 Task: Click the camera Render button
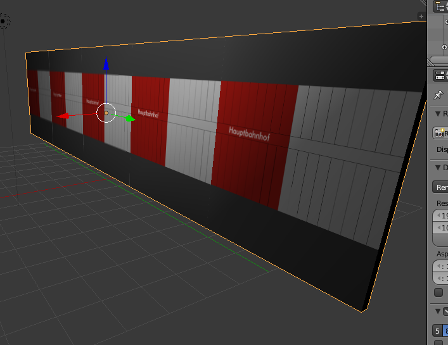pos(440,133)
